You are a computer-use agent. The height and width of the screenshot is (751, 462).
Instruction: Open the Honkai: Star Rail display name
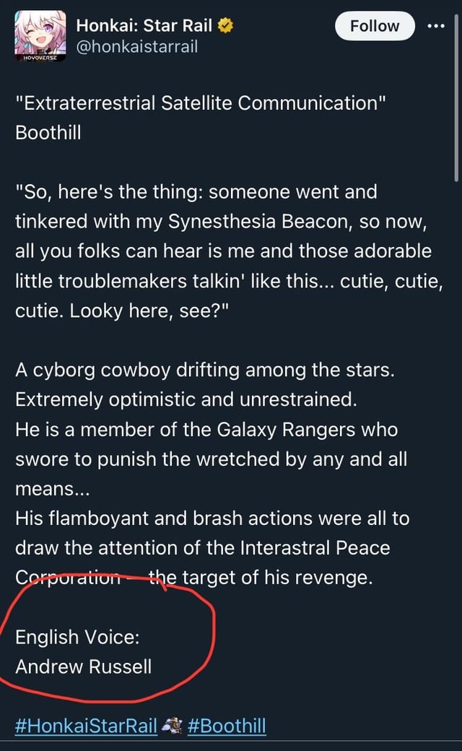[x=144, y=27]
